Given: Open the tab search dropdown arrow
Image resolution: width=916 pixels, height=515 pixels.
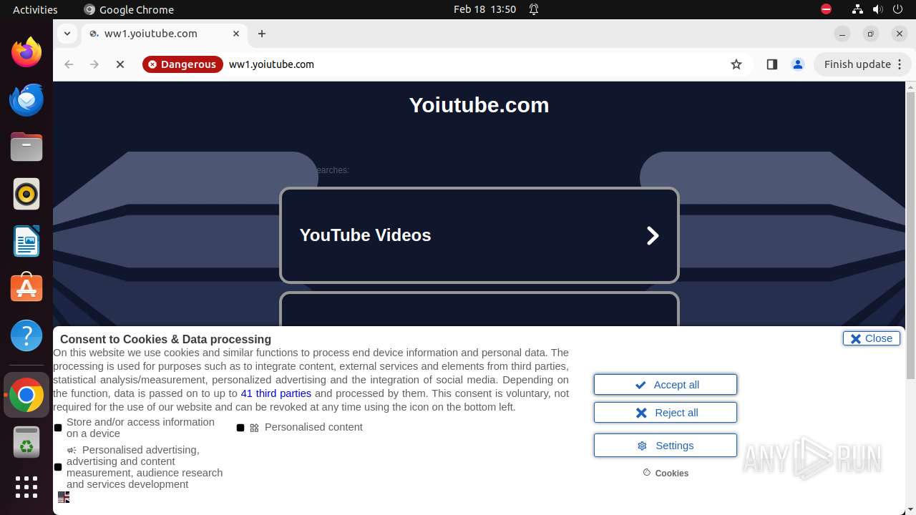Looking at the screenshot, I should pos(67,34).
